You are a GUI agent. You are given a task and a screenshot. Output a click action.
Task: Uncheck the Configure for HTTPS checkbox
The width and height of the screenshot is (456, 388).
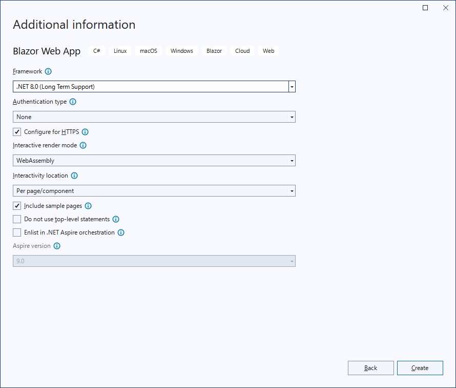pyautogui.click(x=17, y=131)
